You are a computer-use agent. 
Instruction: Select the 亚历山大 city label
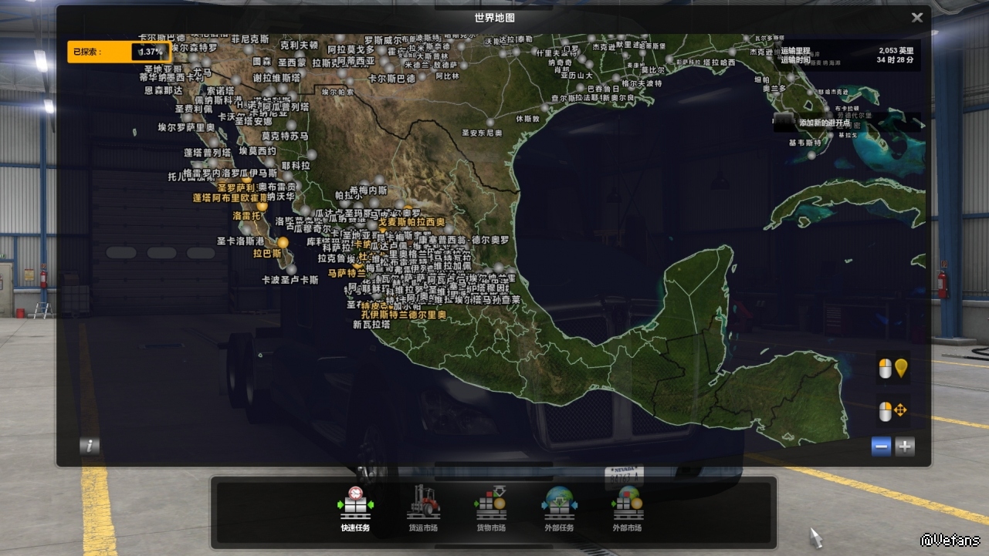(577, 76)
